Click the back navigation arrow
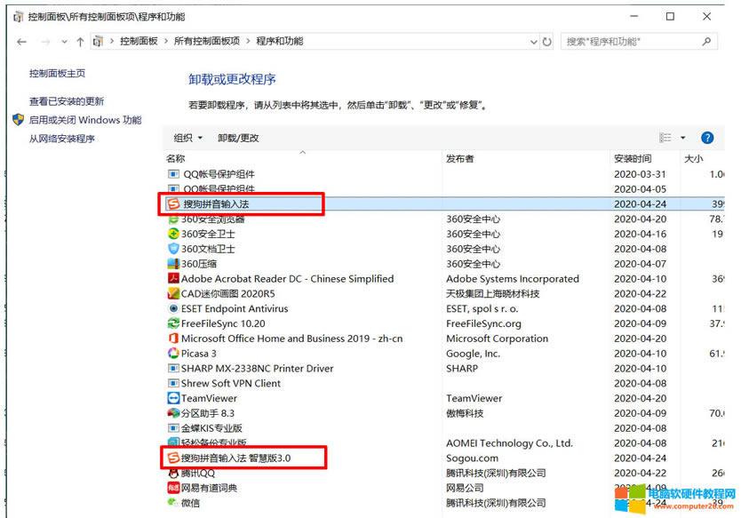Image resolution: width=741 pixels, height=518 pixels. 21,42
